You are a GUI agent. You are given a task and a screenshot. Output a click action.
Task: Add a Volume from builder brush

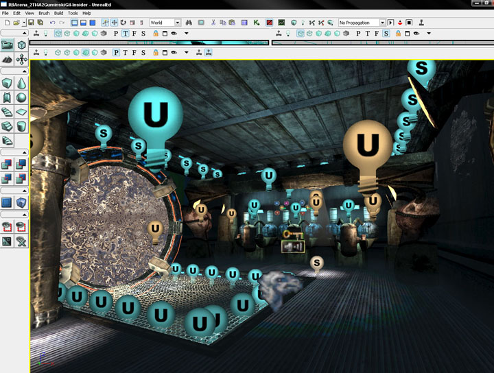[x=21, y=202]
